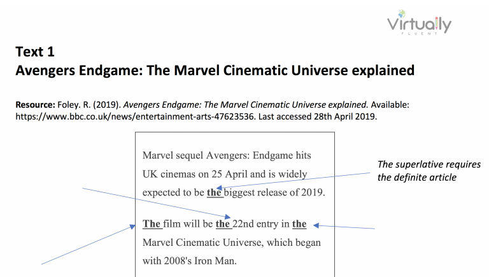Click arrowhead pointing at 'the 22nd'
489x277 pixels.
point(227,217)
